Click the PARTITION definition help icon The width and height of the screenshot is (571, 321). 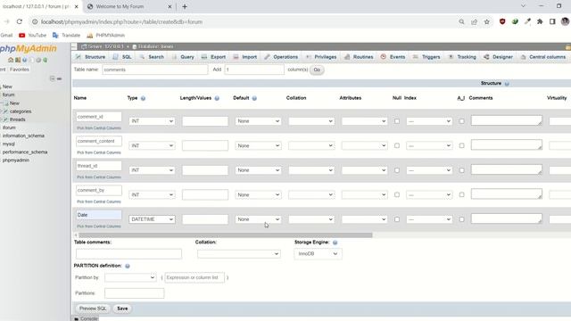(128, 266)
